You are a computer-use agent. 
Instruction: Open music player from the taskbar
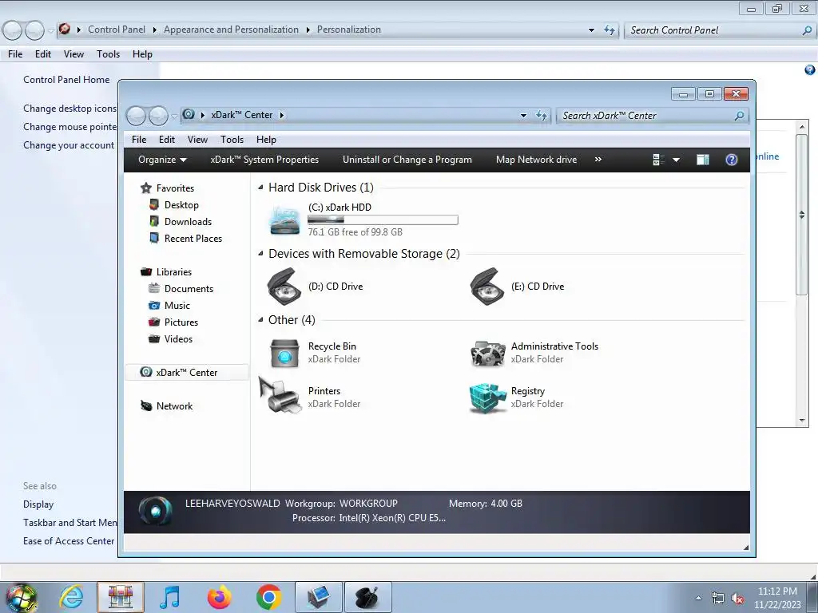(x=169, y=597)
